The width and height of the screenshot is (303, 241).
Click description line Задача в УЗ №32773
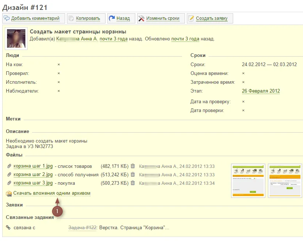pyautogui.click(x=29, y=146)
